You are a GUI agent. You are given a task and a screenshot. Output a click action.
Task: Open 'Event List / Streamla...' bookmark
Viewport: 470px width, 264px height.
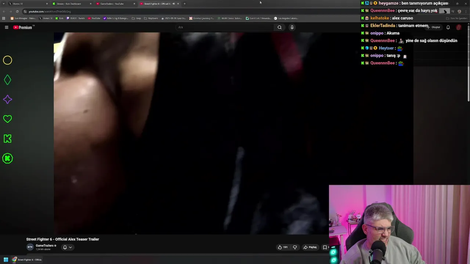point(258,18)
